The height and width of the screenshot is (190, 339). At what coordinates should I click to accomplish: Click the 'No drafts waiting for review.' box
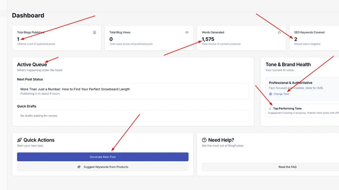click(133, 116)
